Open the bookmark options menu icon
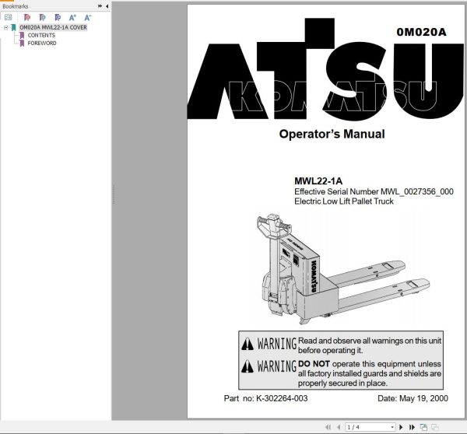 coord(9,17)
